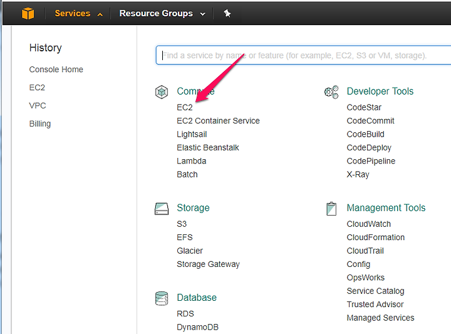This screenshot has width=451, height=334.
Task: Open CodeStar under Developer Tools
Action: pyautogui.click(x=364, y=107)
